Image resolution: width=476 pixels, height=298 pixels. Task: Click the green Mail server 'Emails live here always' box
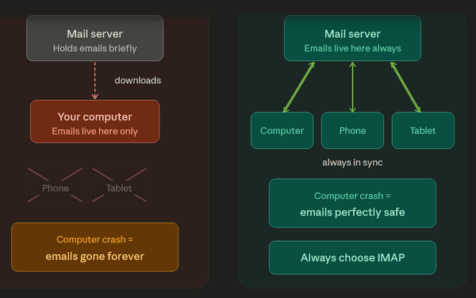(x=352, y=38)
